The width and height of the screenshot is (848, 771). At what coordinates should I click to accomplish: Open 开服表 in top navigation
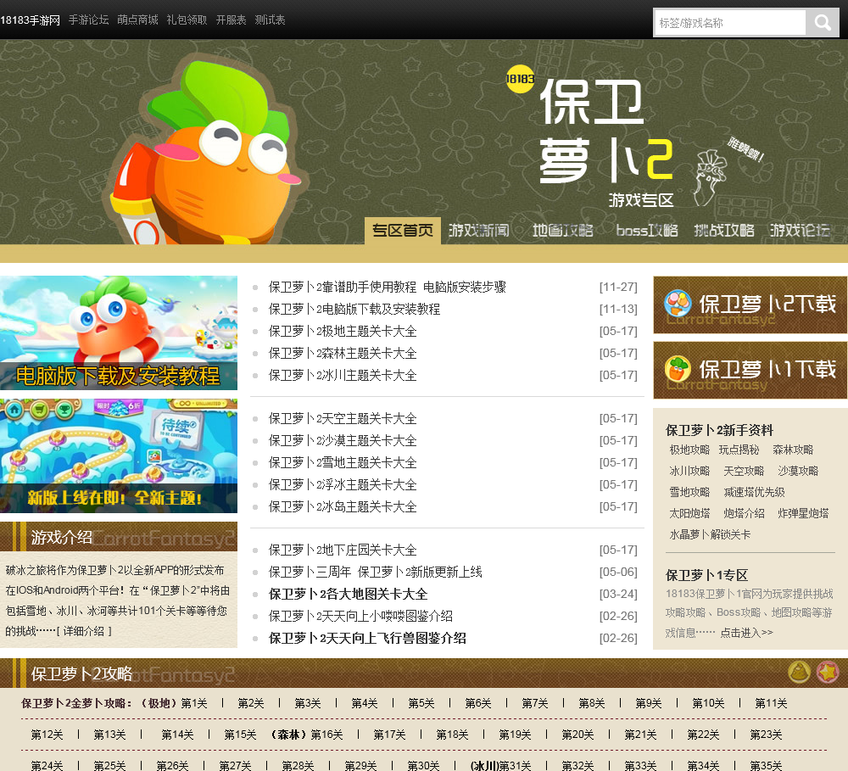coord(231,20)
